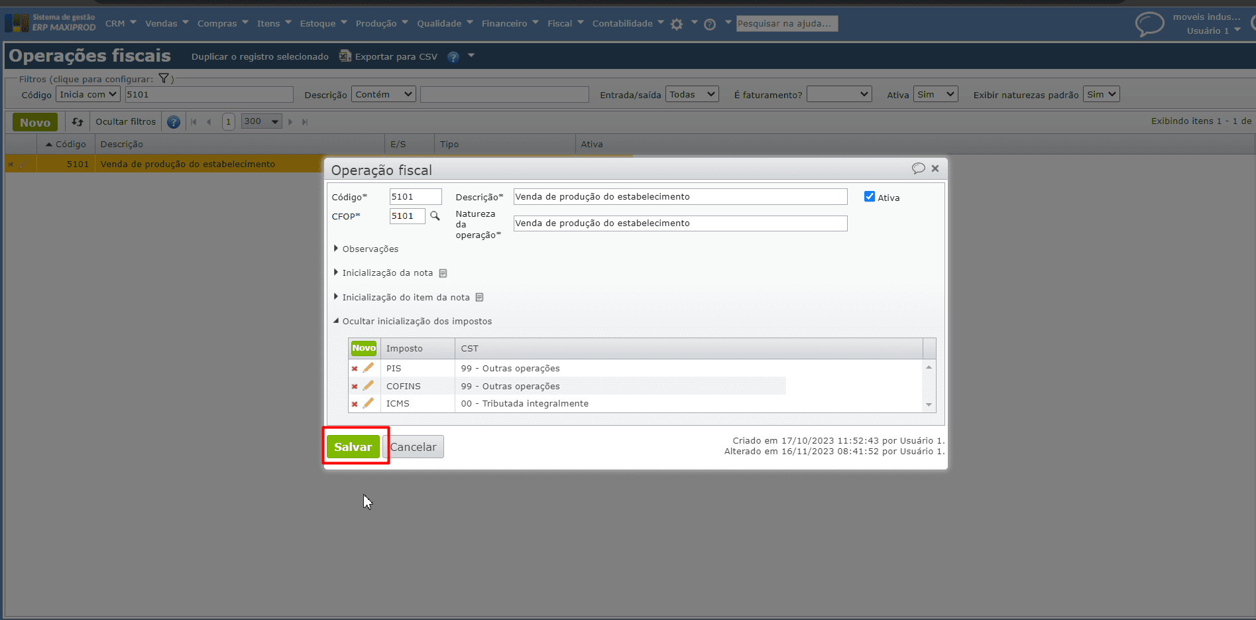Image resolution: width=1256 pixels, height=620 pixels.
Task: Click the CFOP input field
Action: (x=407, y=216)
